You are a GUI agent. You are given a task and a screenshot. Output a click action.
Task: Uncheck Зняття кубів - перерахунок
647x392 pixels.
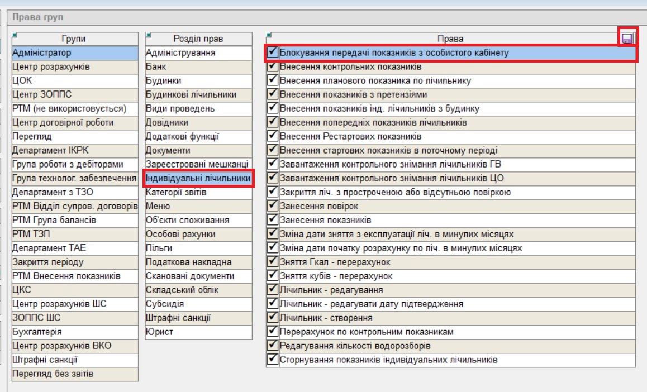pyautogui.click(x=273, y=276)
